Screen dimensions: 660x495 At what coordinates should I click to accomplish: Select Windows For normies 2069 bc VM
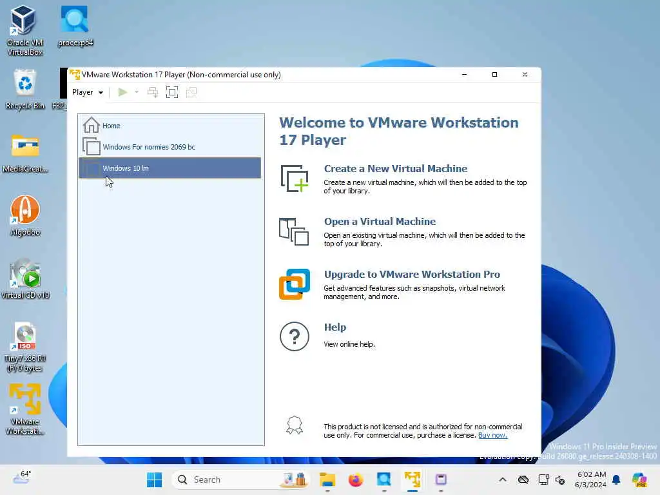170,146
